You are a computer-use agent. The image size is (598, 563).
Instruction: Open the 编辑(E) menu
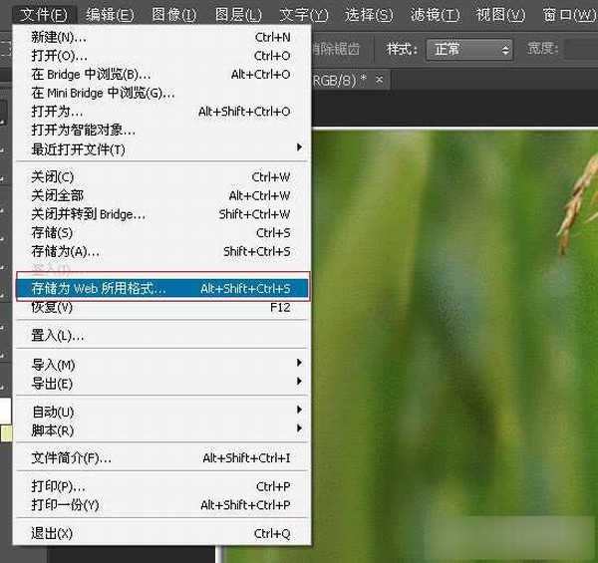(x=110, y=15)
